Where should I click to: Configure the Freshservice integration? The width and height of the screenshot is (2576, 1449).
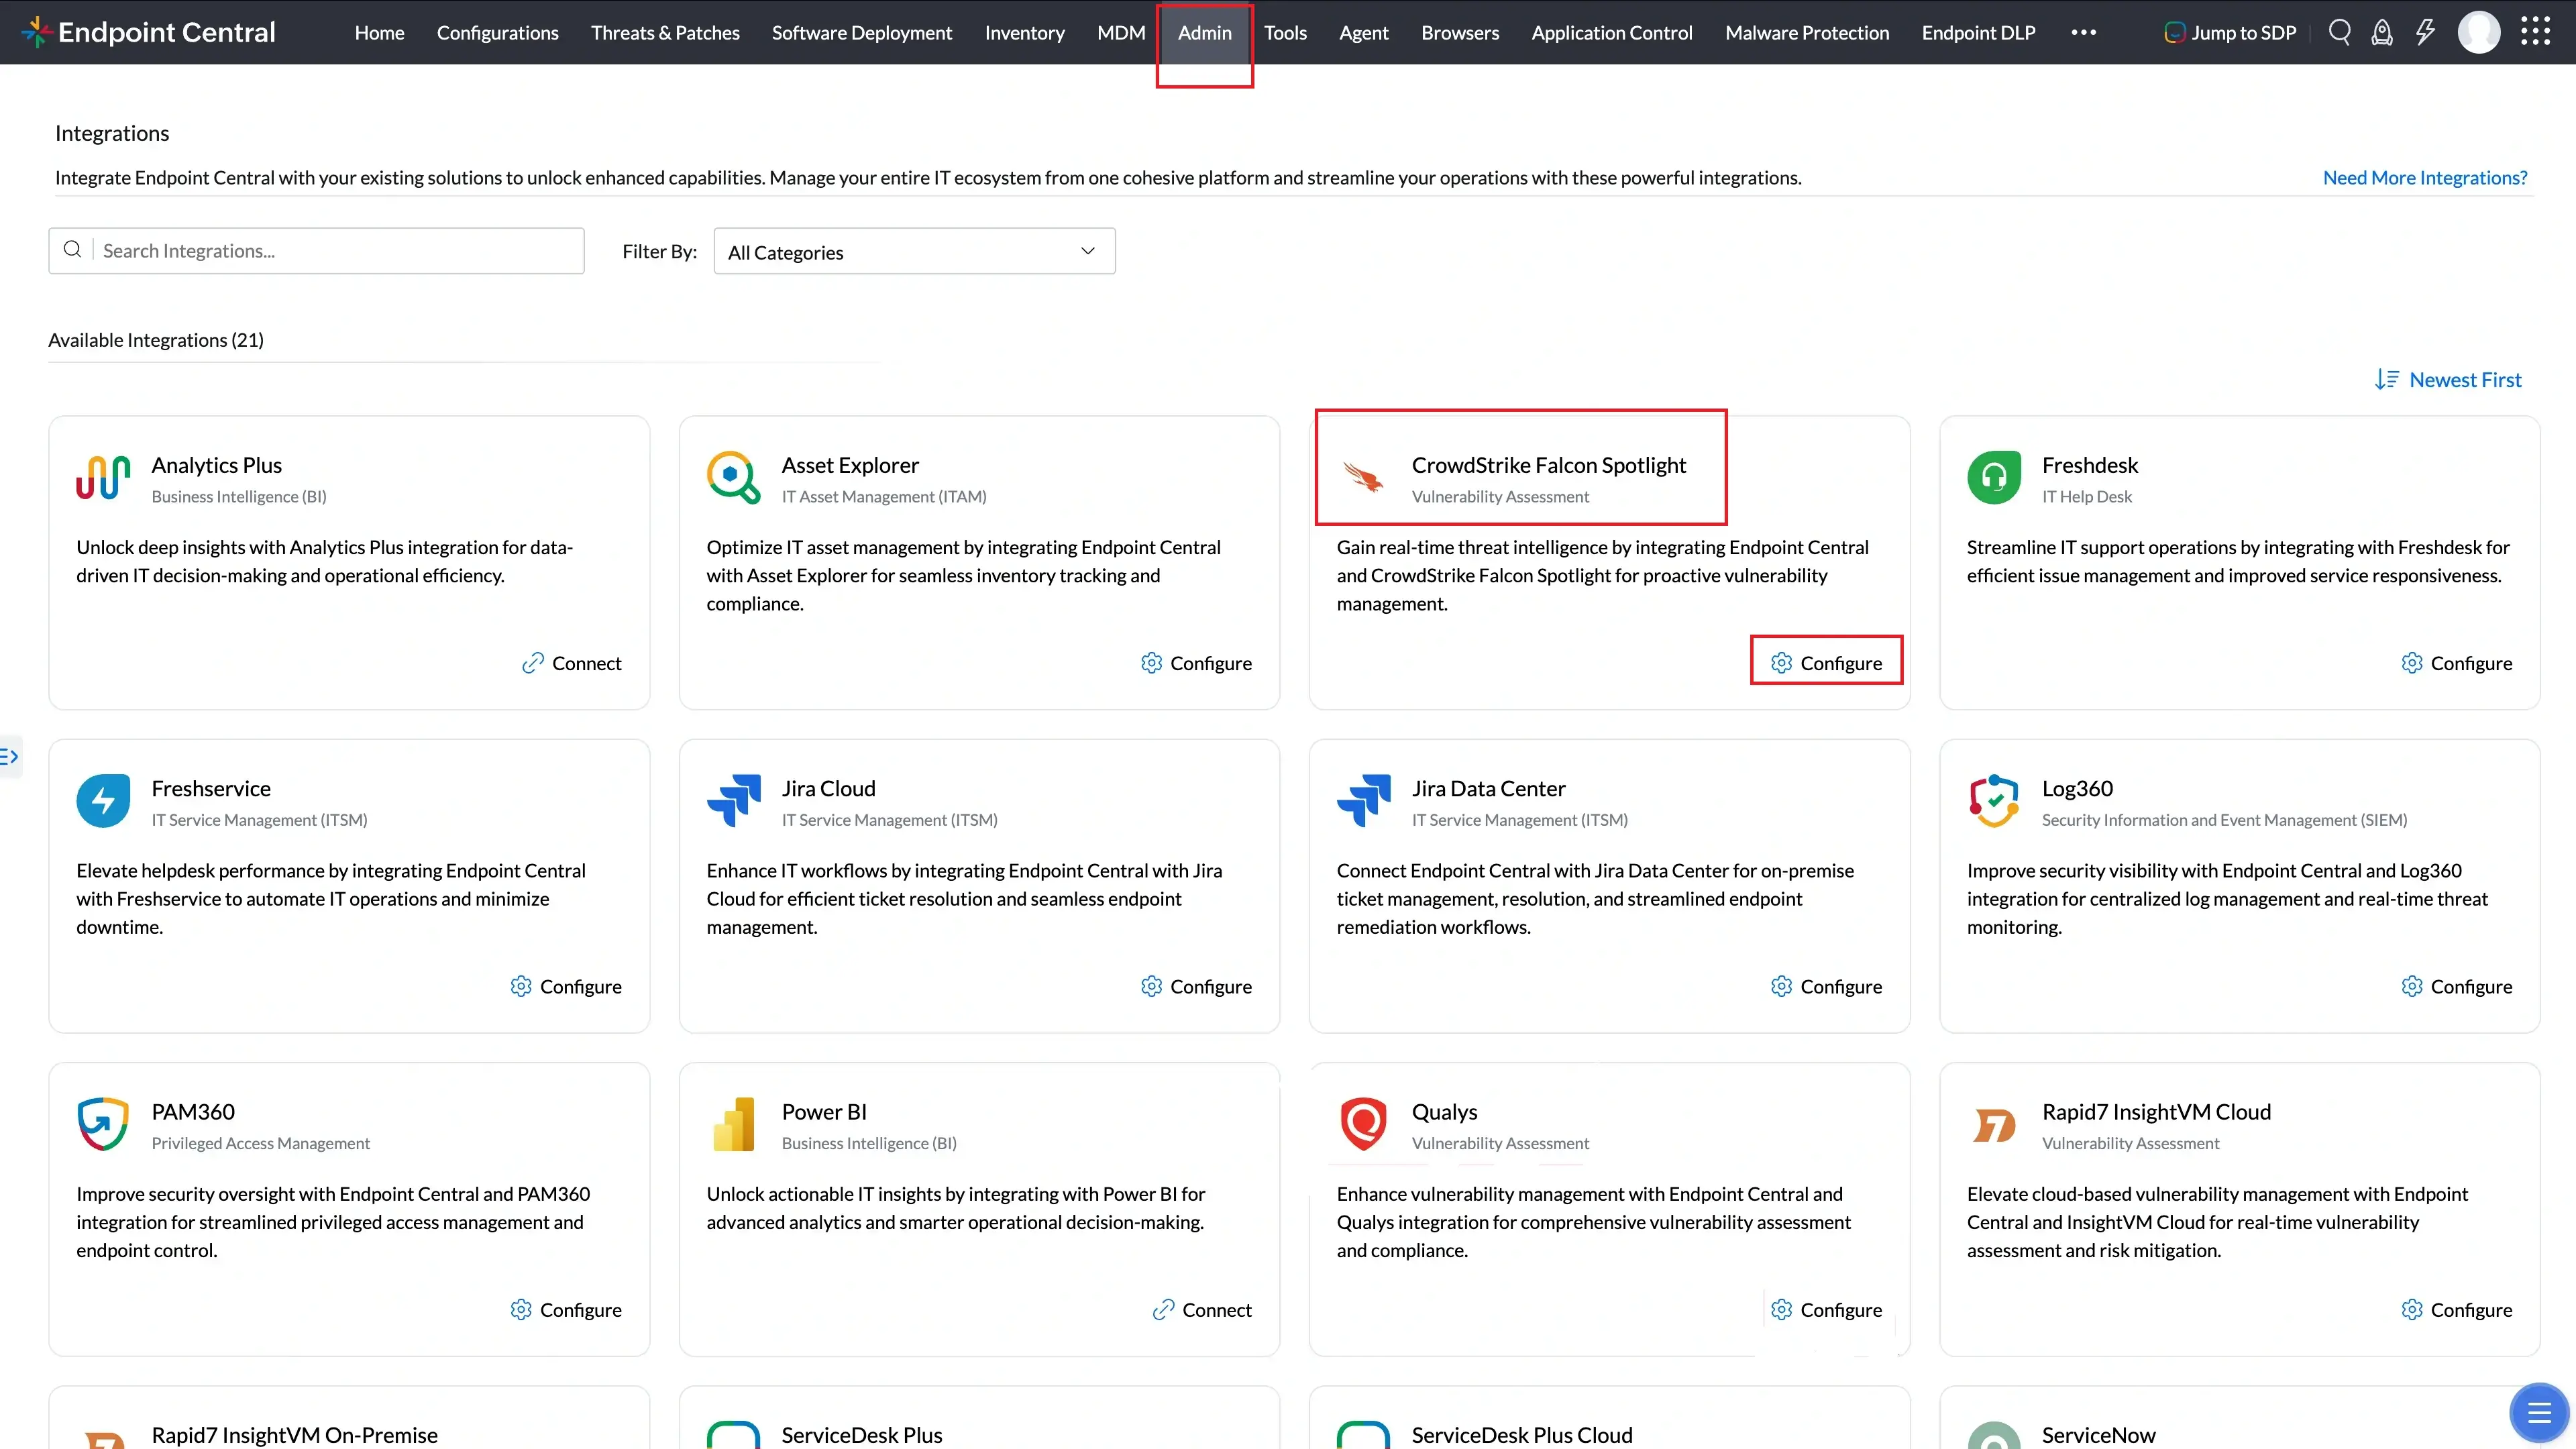pyautogui.click(x=566, y=986)
